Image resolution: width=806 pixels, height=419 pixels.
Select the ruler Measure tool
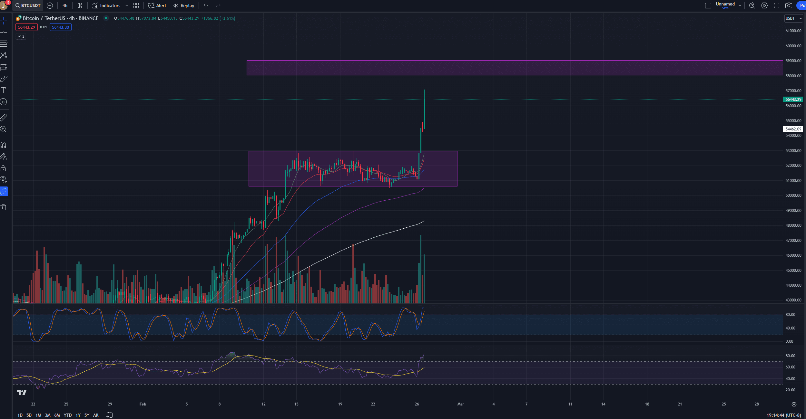tap(4, 117)
